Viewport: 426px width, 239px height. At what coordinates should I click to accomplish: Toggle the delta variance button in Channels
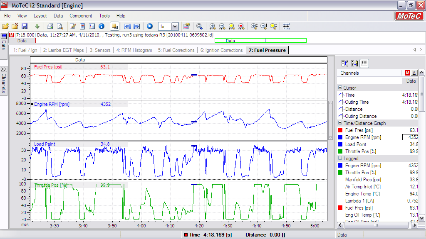tap(414, 73)
